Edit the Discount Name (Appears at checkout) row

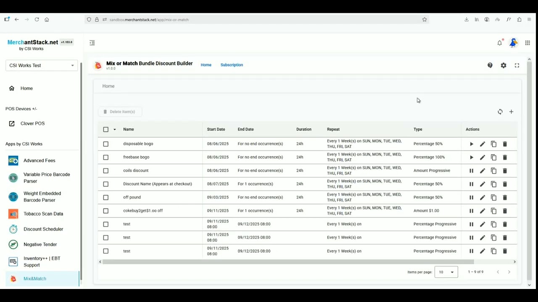(x=483, y=184)
